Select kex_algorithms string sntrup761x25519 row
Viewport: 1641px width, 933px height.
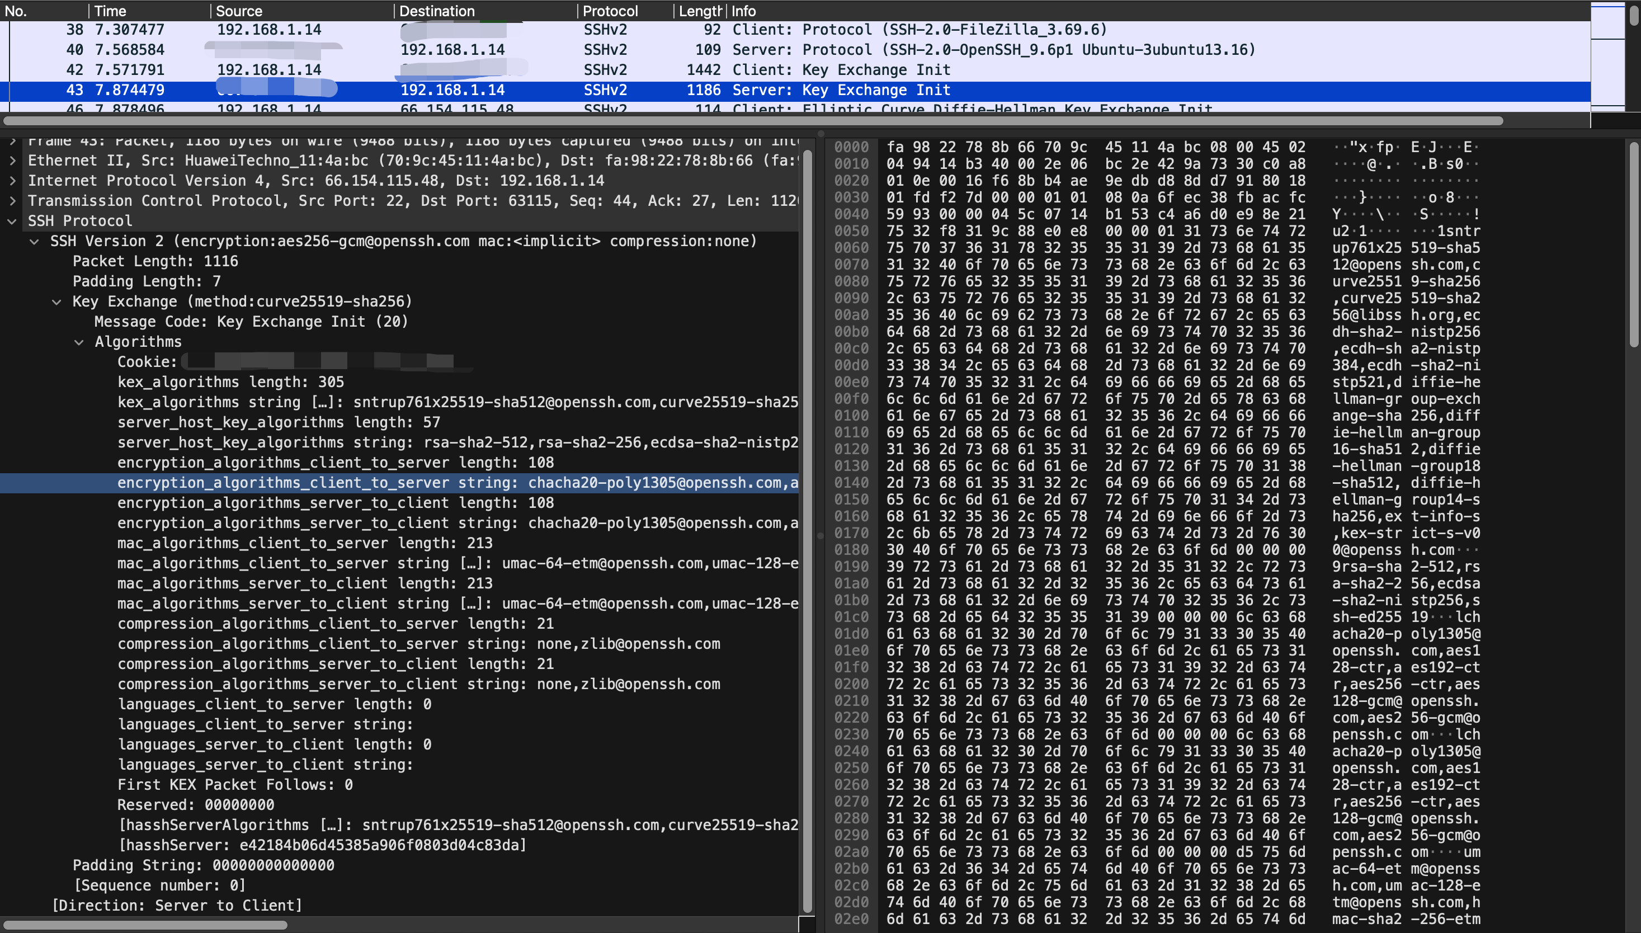click(399, 402)
